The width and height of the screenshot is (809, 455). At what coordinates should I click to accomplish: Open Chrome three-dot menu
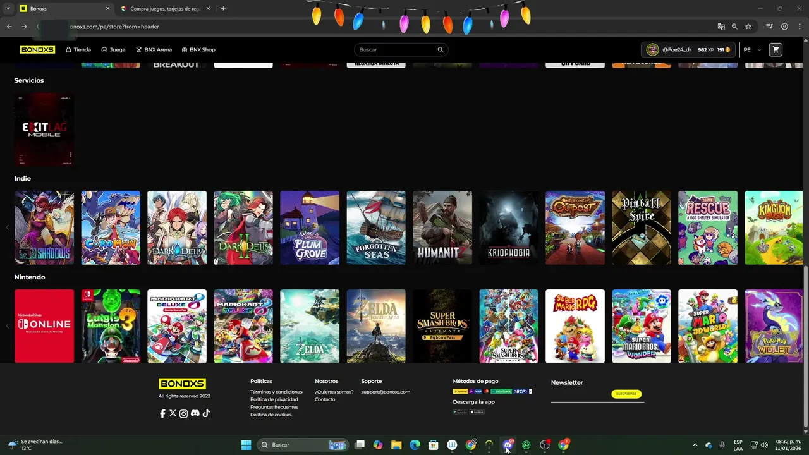pos(799,27)
